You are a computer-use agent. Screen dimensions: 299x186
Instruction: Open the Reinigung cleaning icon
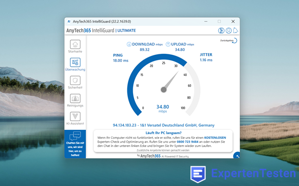pyautogui.click(x=75, y=99)
